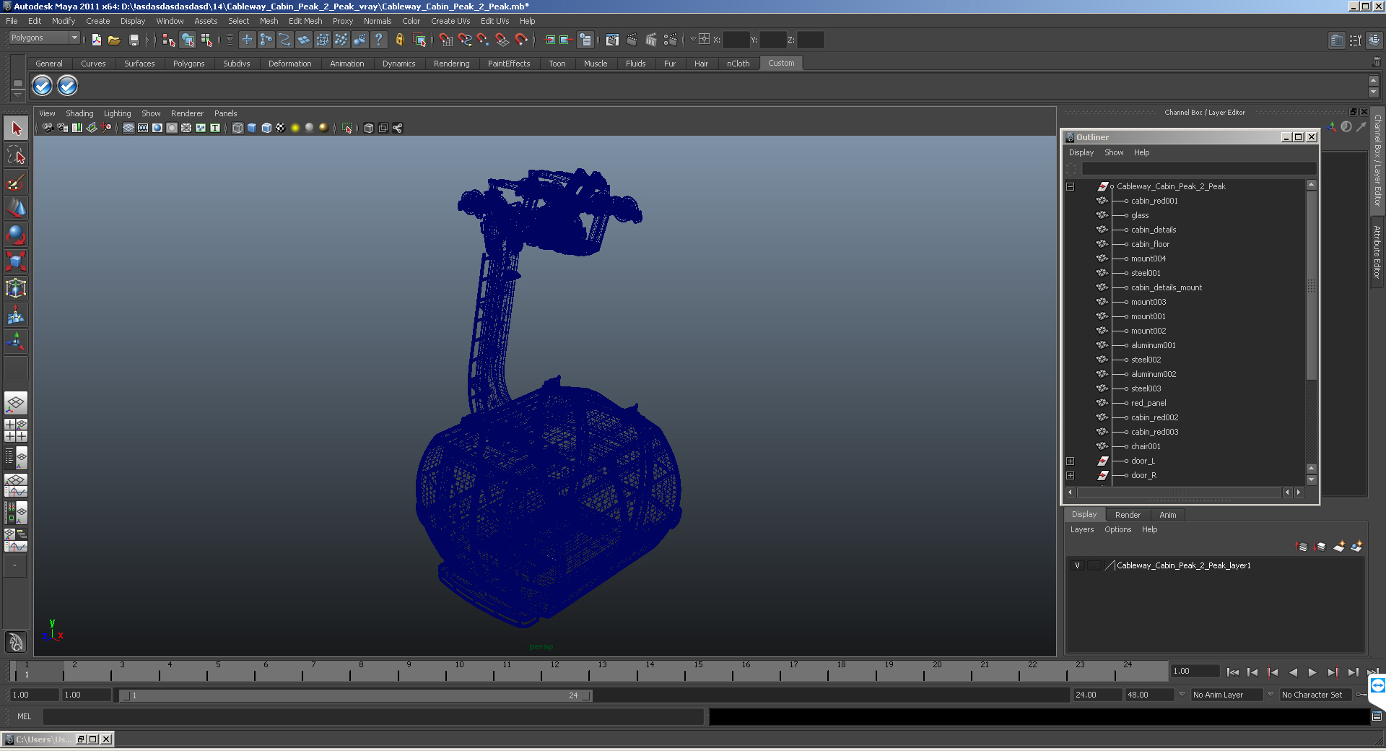The width and height of the screenshot is (1386, 751).
Task: Create a new layer icon in Layer Editor
Action: point(1339,547)
